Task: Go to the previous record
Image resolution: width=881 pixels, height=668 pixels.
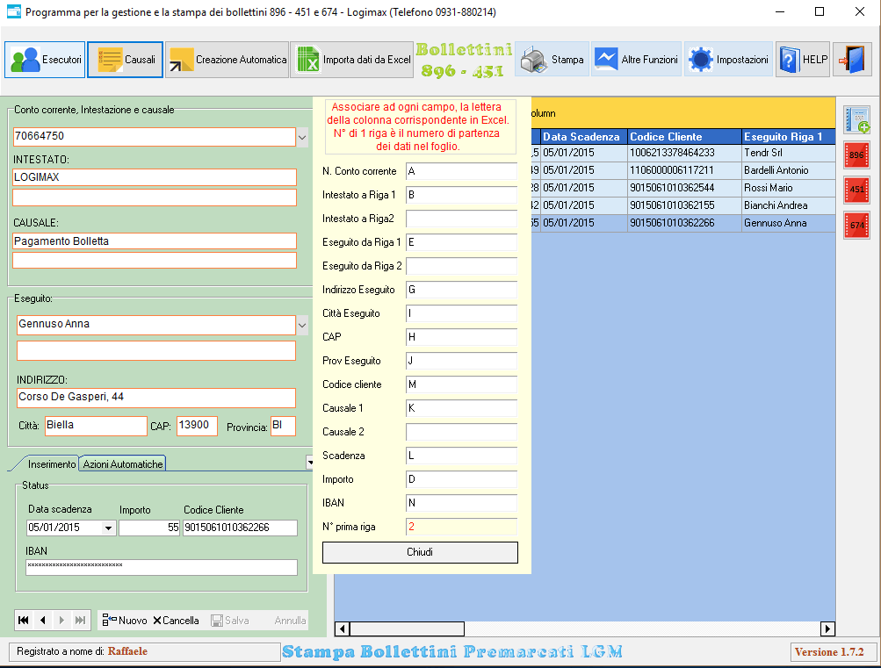Action: point(43,621)
